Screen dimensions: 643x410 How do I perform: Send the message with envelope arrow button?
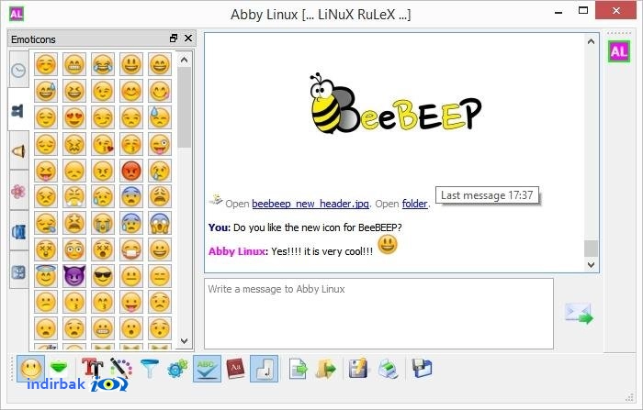[x=579, y=314]
